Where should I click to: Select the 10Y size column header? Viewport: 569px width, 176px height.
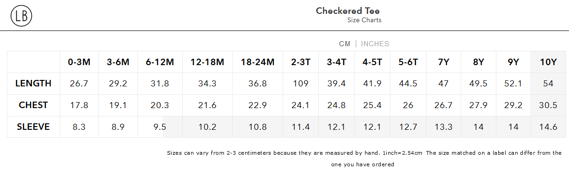coord(548,62)
